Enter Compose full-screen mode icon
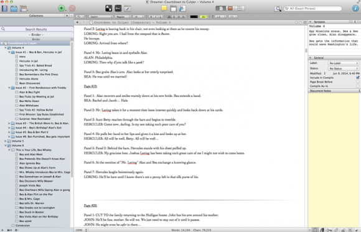The height and width of the screenshot is (232, 361). coord(109,9)
